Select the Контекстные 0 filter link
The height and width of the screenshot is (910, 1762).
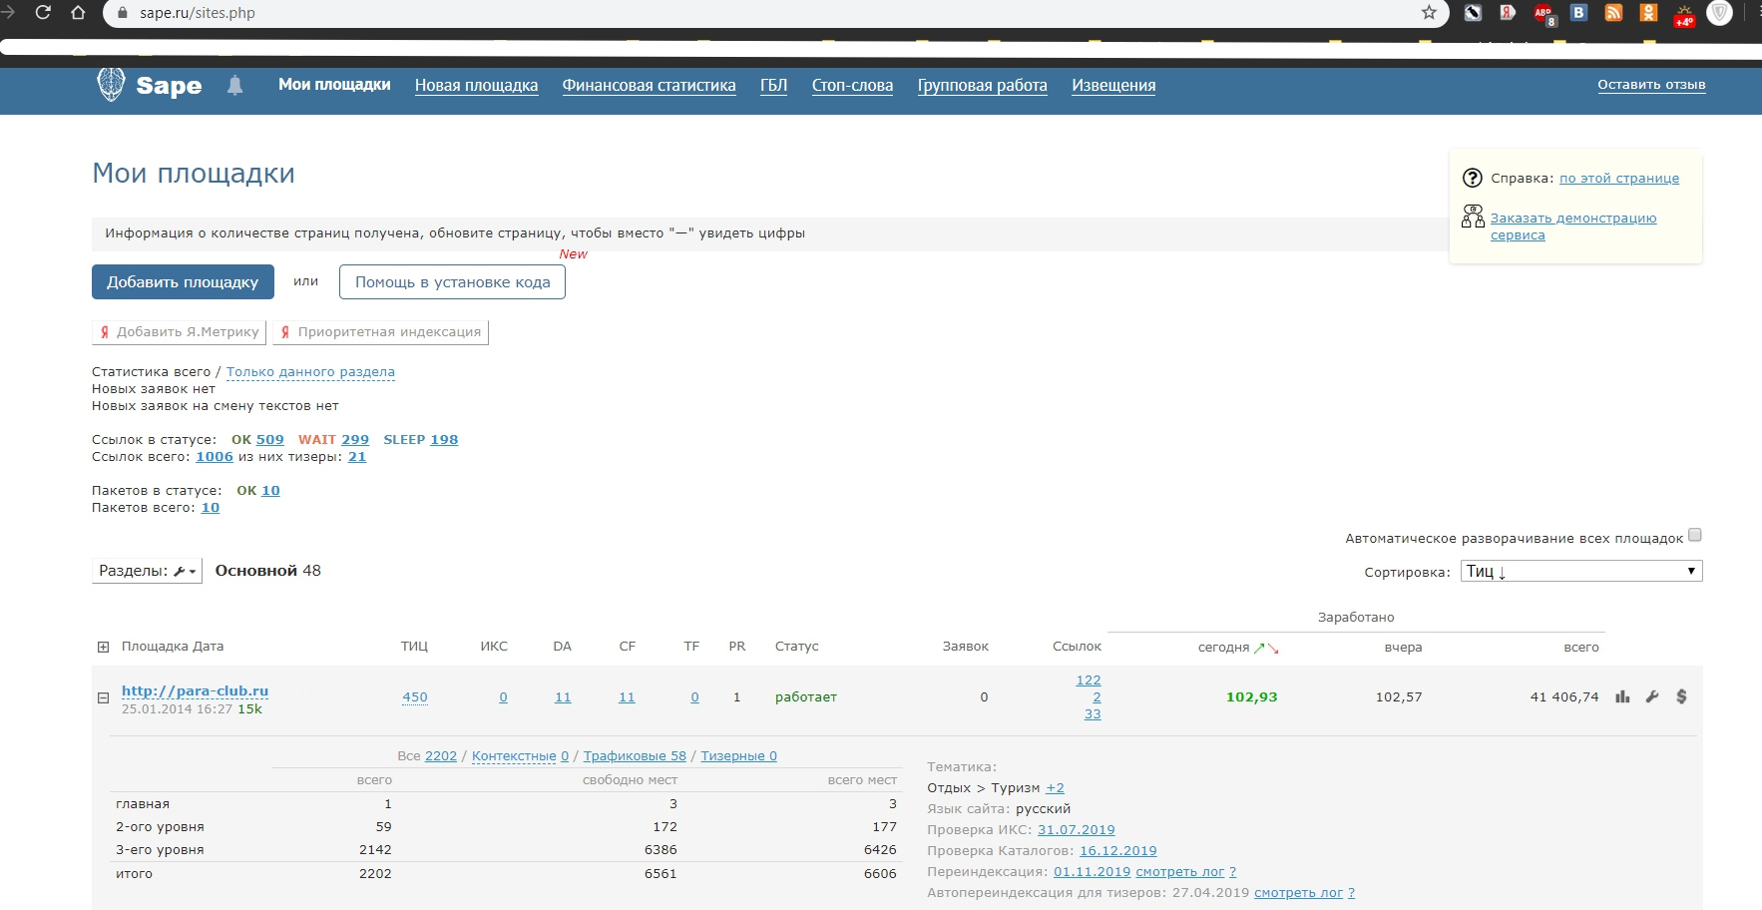pos(520,756)
